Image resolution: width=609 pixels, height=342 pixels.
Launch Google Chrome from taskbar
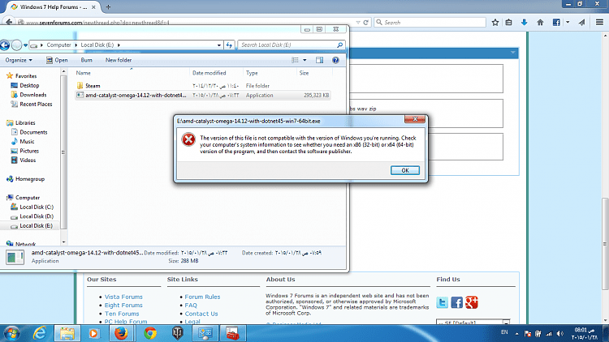(150, 333)
